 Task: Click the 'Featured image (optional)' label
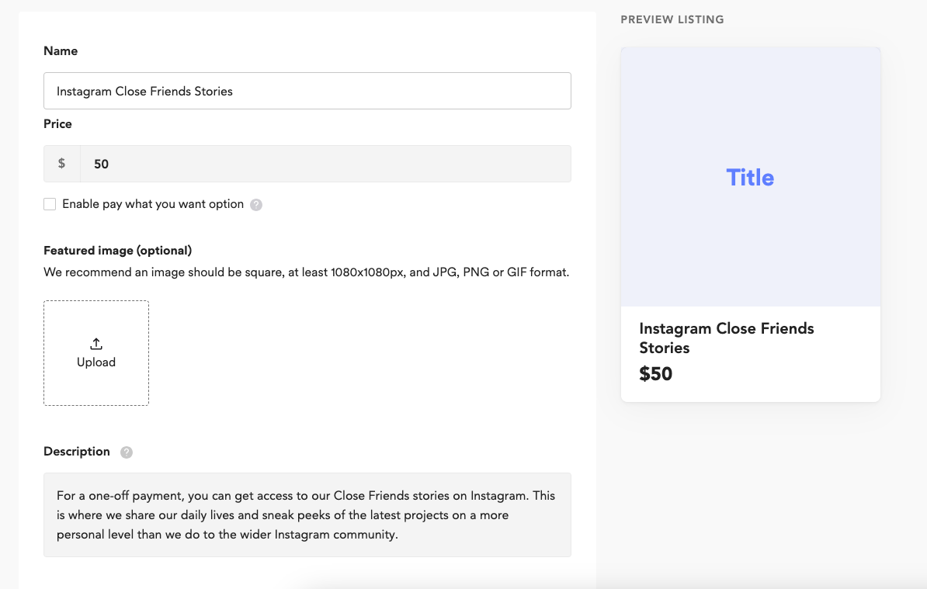point(118,251)
